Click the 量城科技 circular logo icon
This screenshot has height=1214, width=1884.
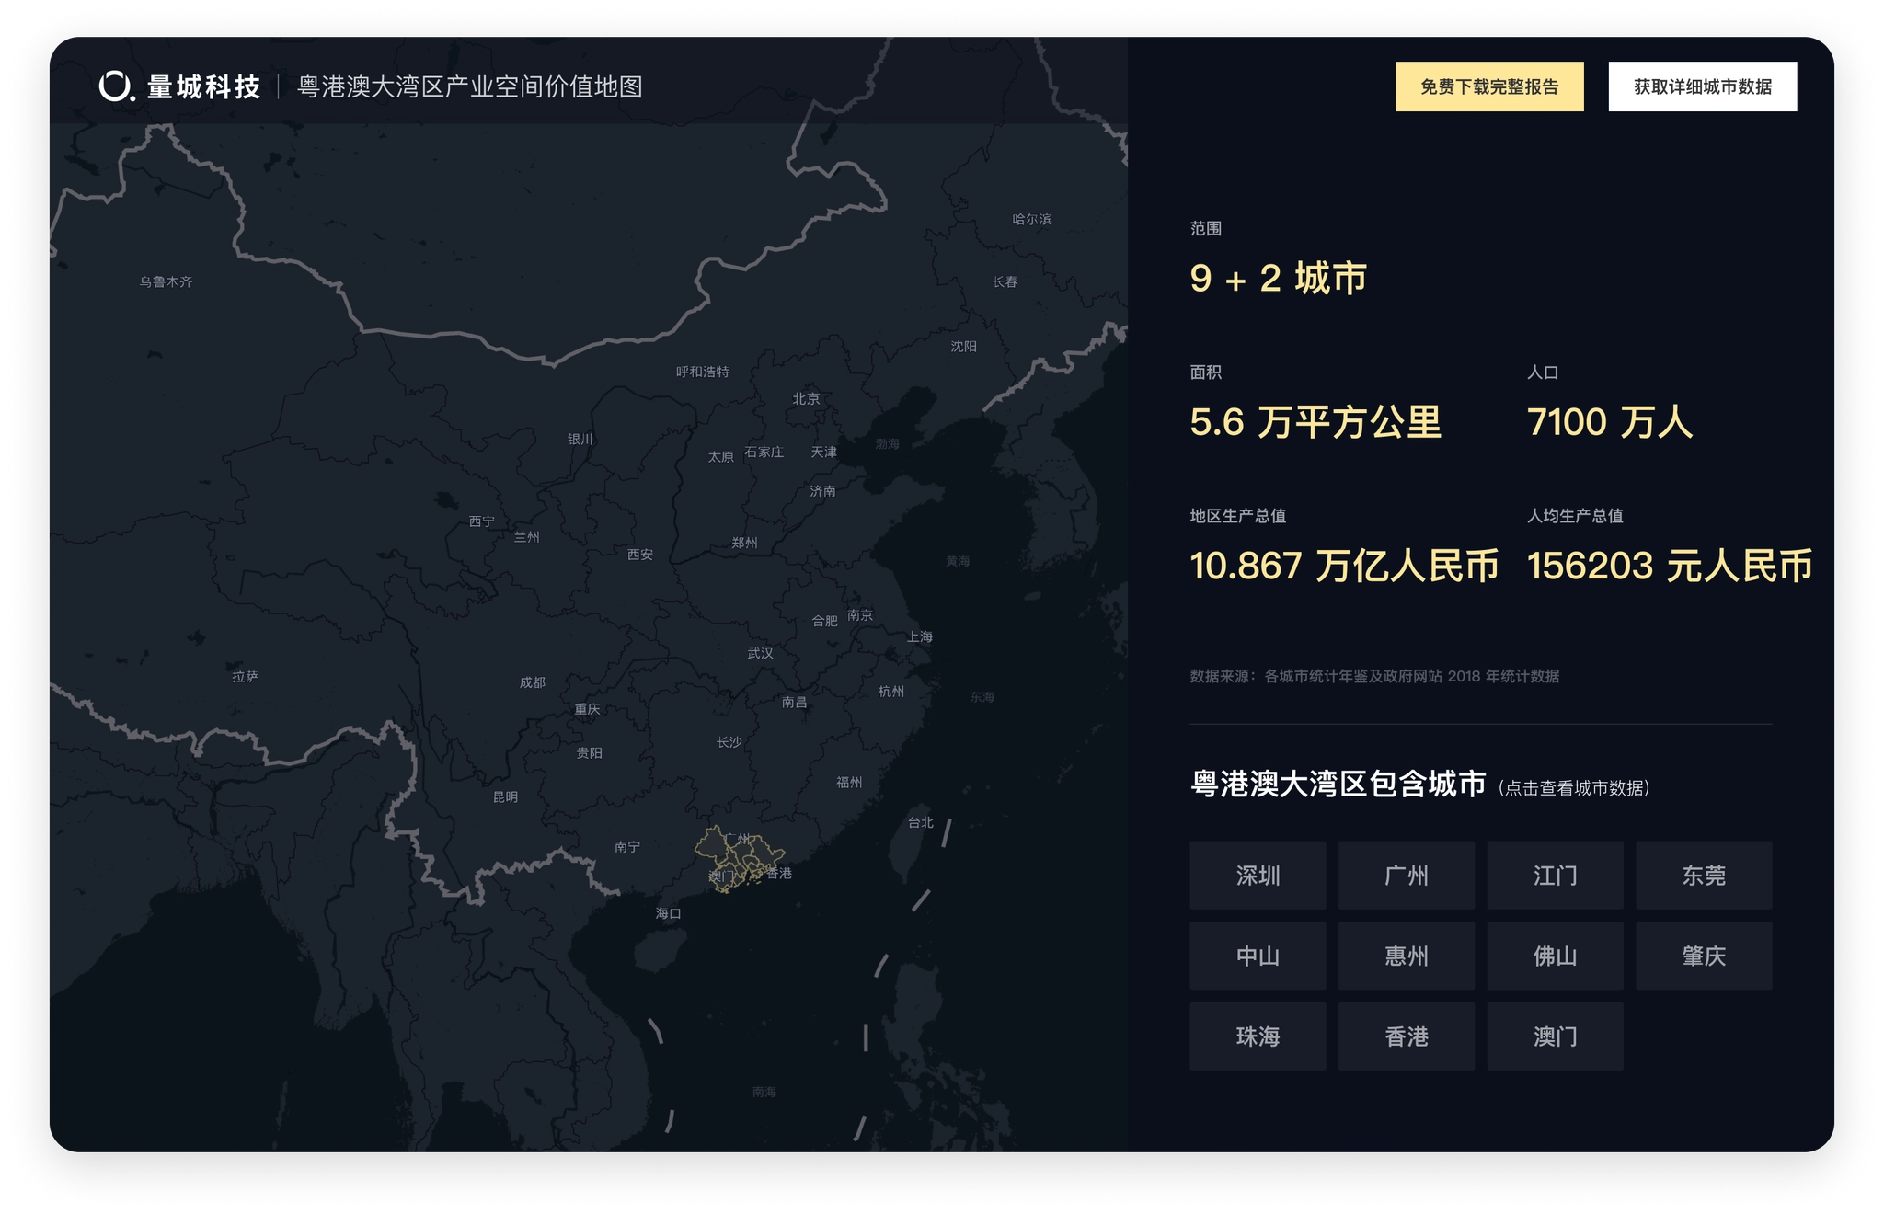tap(116, 86)
